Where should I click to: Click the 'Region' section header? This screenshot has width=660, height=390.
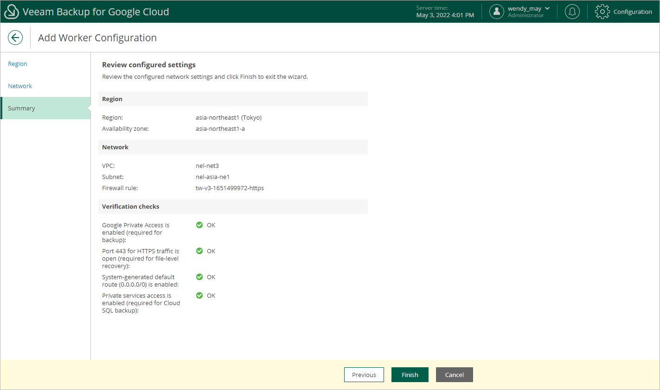233,99
